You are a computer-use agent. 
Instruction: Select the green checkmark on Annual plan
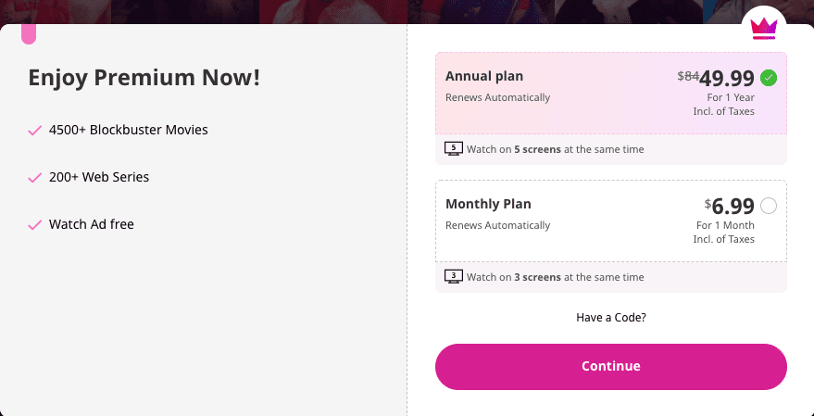[769, 78]
